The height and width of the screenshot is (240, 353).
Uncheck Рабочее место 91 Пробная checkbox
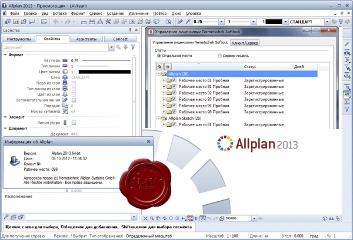click(x=174, y=86)
